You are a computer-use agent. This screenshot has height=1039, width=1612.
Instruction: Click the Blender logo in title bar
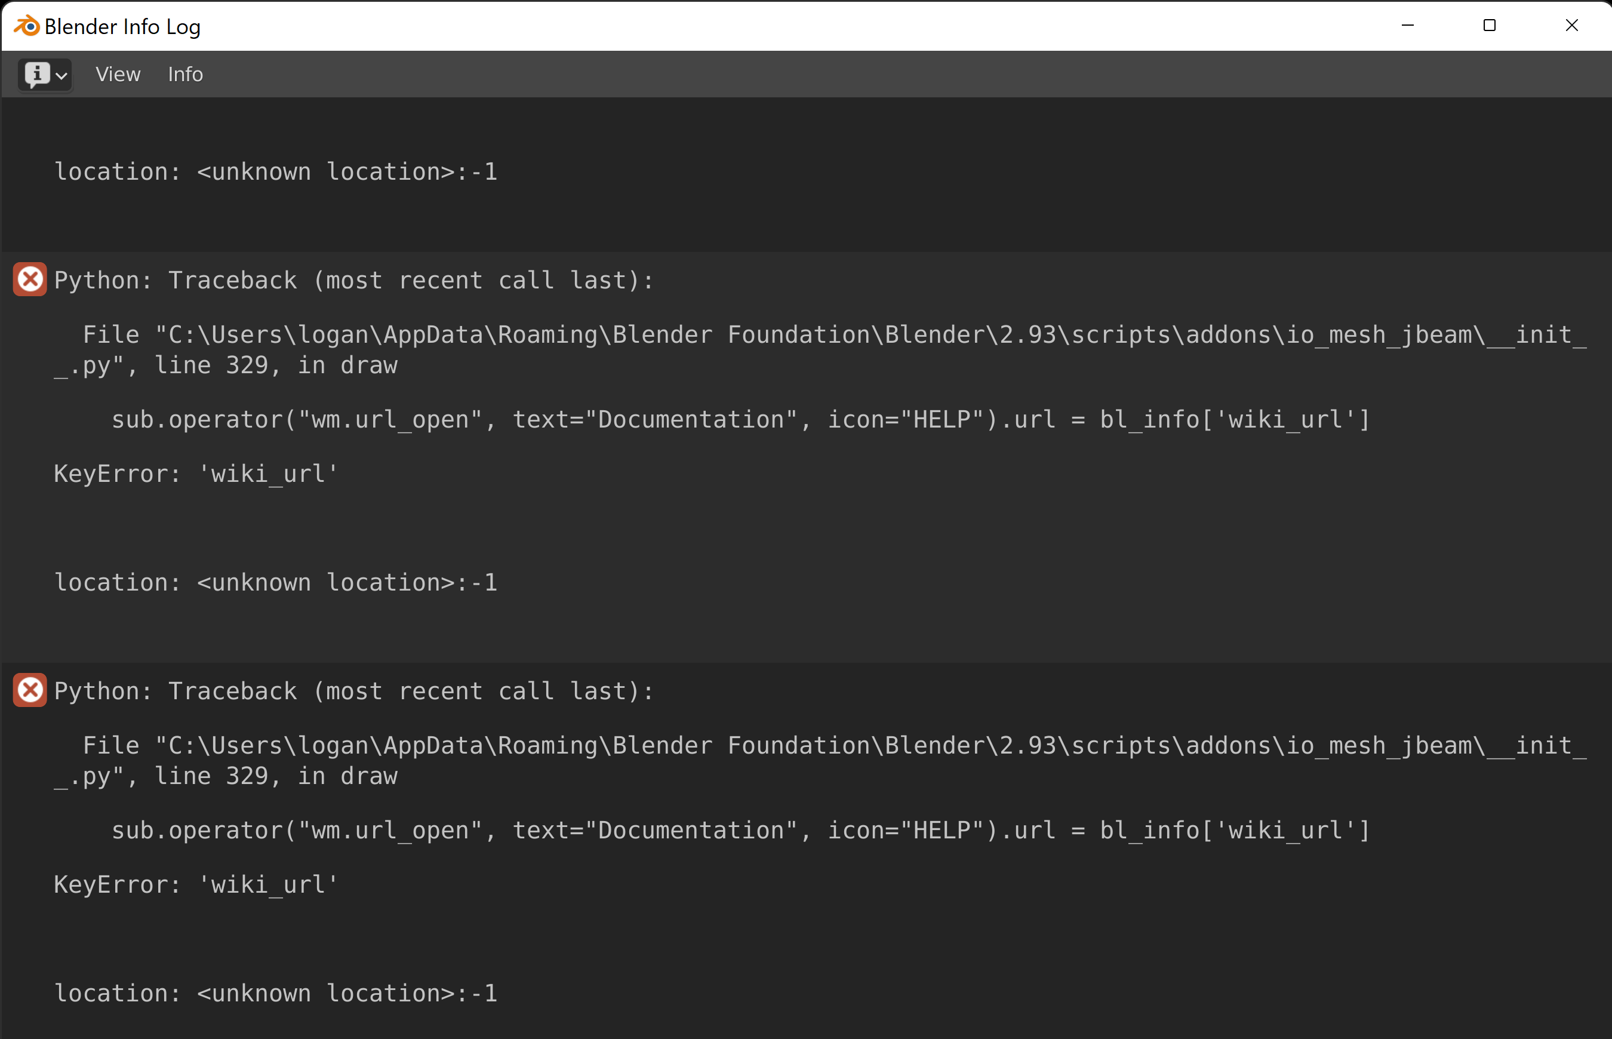(27, 26)
